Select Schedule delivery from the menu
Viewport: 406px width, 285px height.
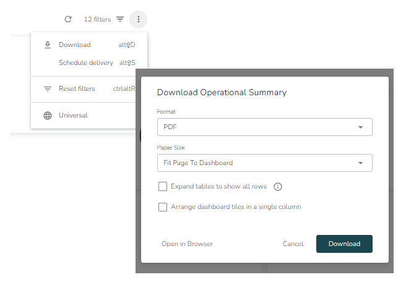(x=86, y=63)
